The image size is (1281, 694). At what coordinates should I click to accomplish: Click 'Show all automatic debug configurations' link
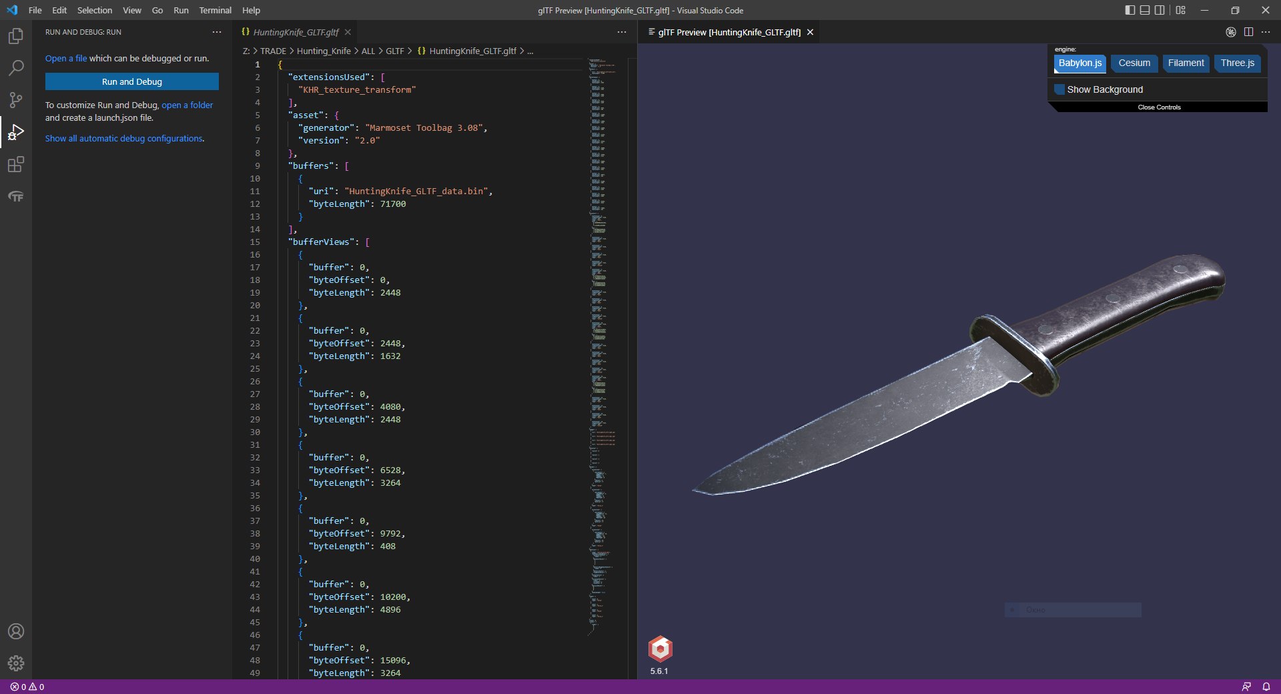[124, 138]
